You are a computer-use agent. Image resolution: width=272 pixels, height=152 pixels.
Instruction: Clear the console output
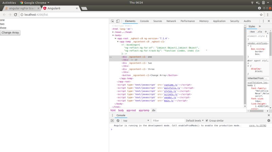tap(118, 121)
